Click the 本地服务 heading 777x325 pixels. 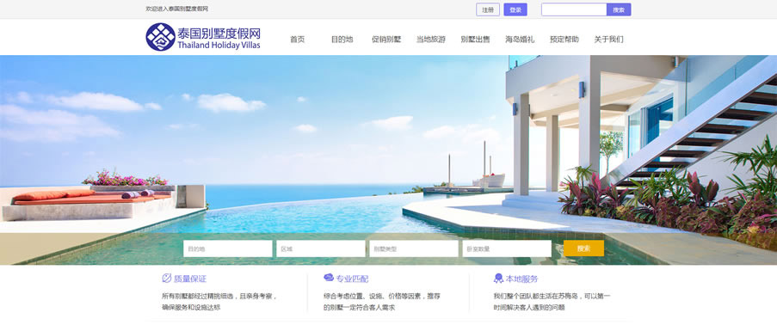(521, 279)
